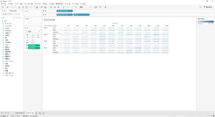Click the sort descending toolbar icon
The width and height of the screenshot is (215, 117).
click(x=58, y=7)
